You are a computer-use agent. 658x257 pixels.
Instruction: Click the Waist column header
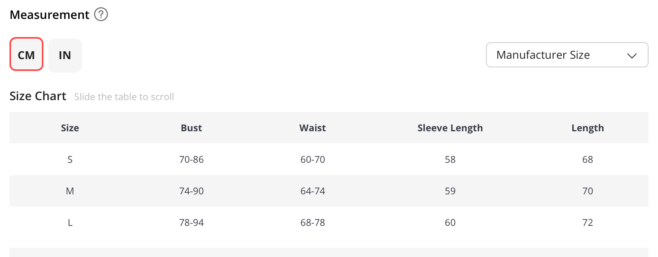click(312, 128)
